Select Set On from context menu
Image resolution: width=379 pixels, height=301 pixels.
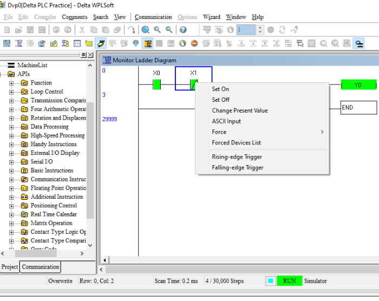220,89
